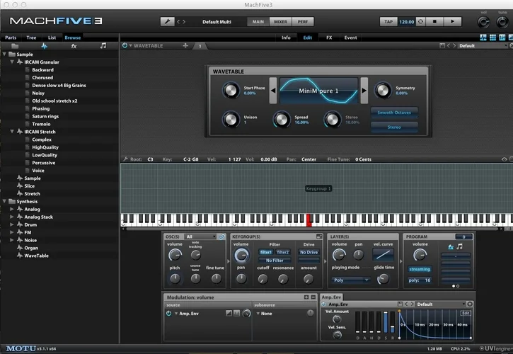Click the TAP tempo button

pyautogui.click(x=388, y=22)
